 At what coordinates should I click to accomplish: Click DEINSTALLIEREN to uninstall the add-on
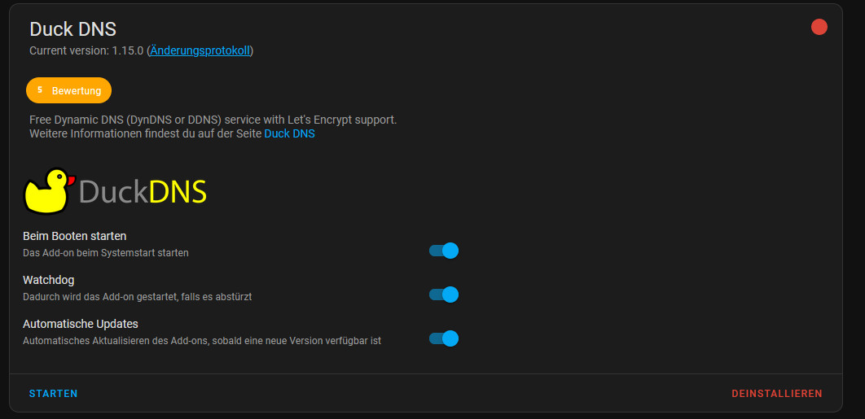pos(777,394)
